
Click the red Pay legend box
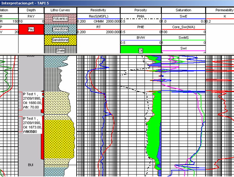(31, 29)
